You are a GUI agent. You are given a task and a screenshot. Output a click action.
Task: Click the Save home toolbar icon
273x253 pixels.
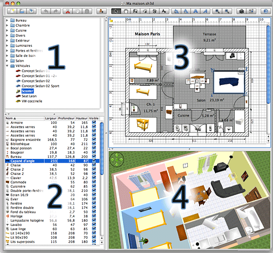point(31,11)
